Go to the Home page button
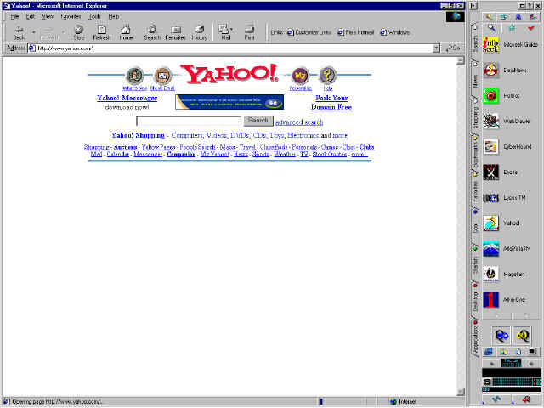The image size is (544, 408). click(126, 31)
